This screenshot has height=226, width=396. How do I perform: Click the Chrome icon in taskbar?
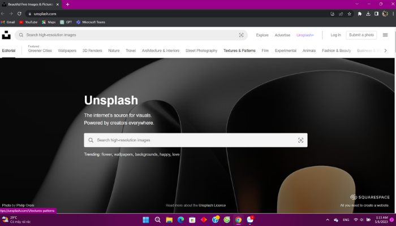pos(238,220)
